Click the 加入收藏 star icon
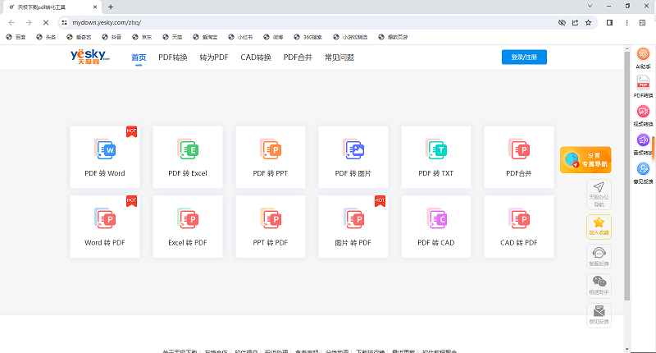The width and height of the screenshot is (656, 353). pyautogui.click(x=599, y=226)
